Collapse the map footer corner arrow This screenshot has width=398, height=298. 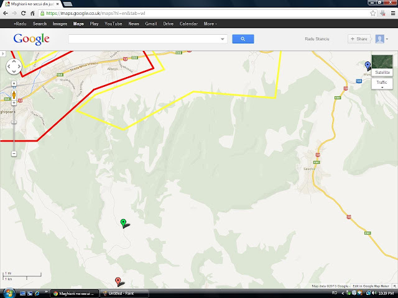point(395,286)
